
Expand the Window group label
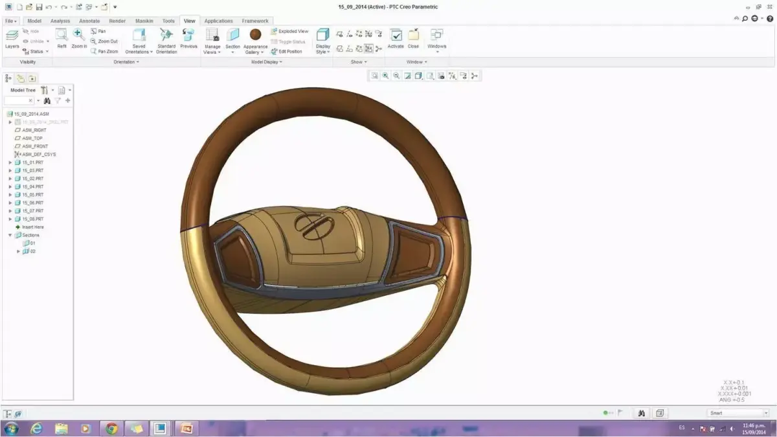(x=416, y=62)
